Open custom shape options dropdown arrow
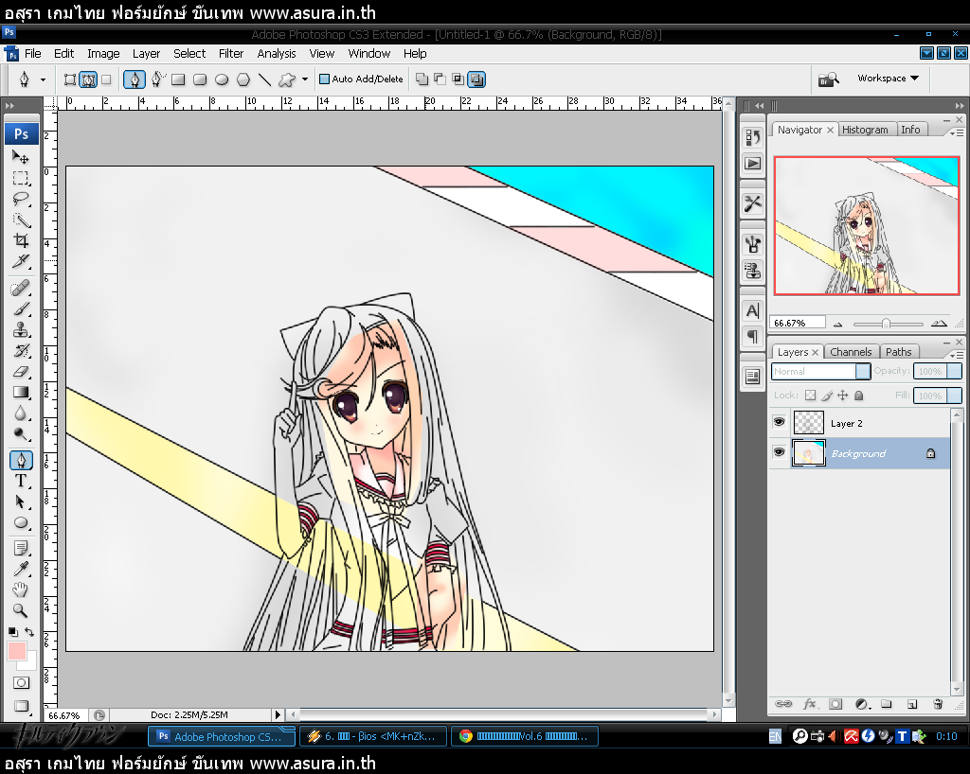970x774 pixels. 305,79
